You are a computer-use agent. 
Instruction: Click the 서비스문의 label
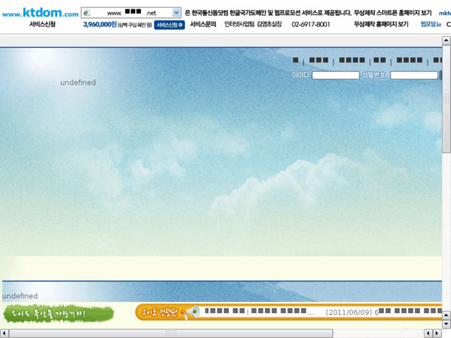pyautogui.click(x=203, y=24)
